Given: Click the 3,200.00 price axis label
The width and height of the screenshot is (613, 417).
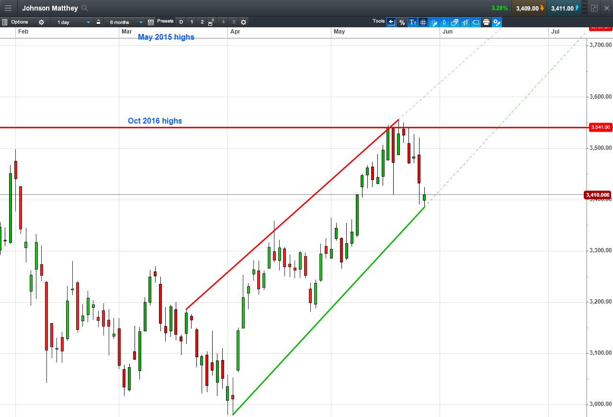Looking at the screenshot, I should [601, 302].
